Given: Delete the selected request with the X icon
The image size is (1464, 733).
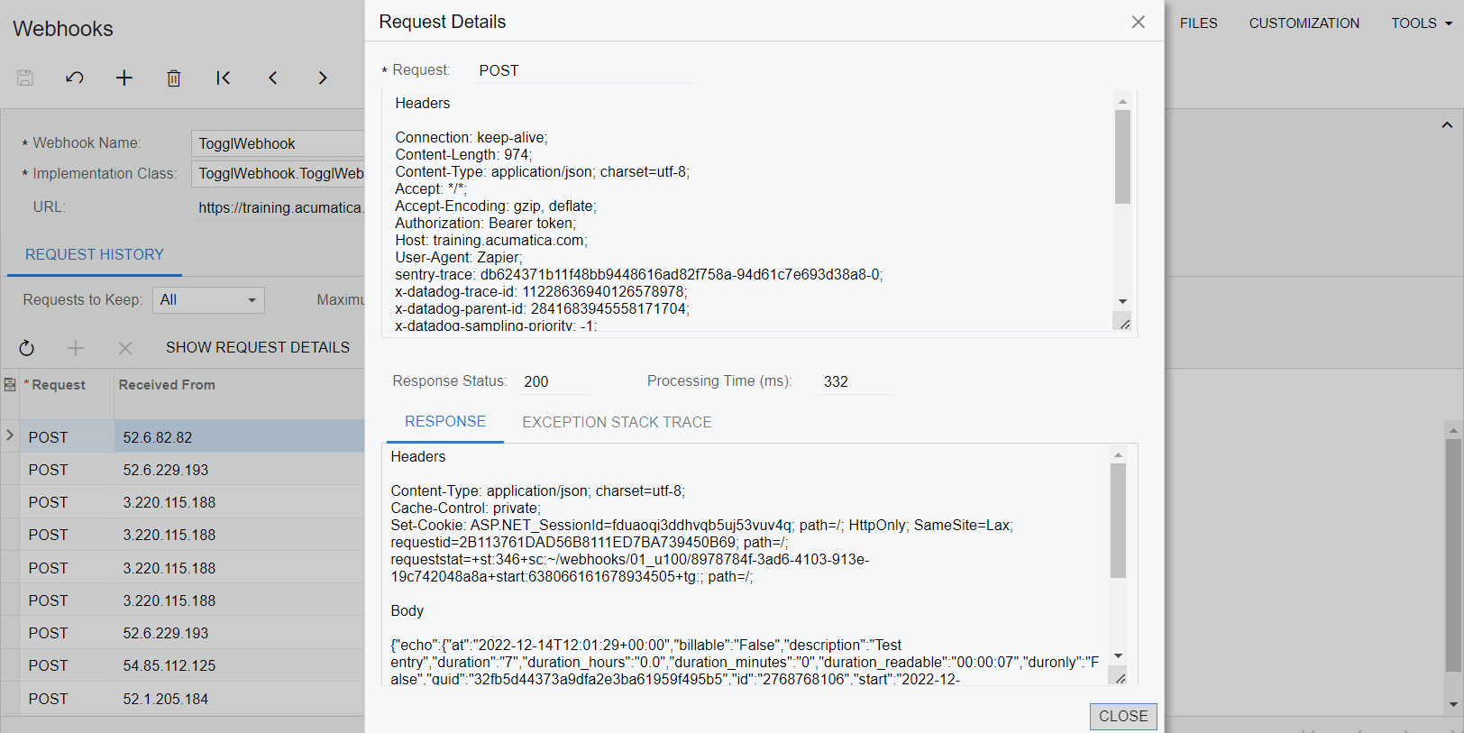Looking at the screenshot, I should (124, 348).
